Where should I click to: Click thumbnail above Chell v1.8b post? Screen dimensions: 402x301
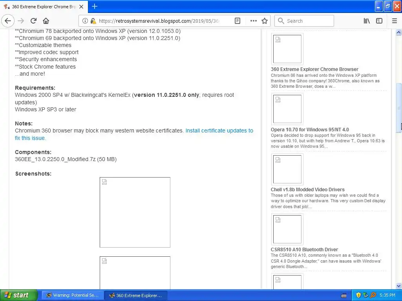pyautogui.click(x=287, y=169)
